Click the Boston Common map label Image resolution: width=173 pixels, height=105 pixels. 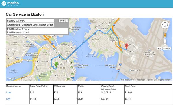pyautogui.click(x=43, y=75)
